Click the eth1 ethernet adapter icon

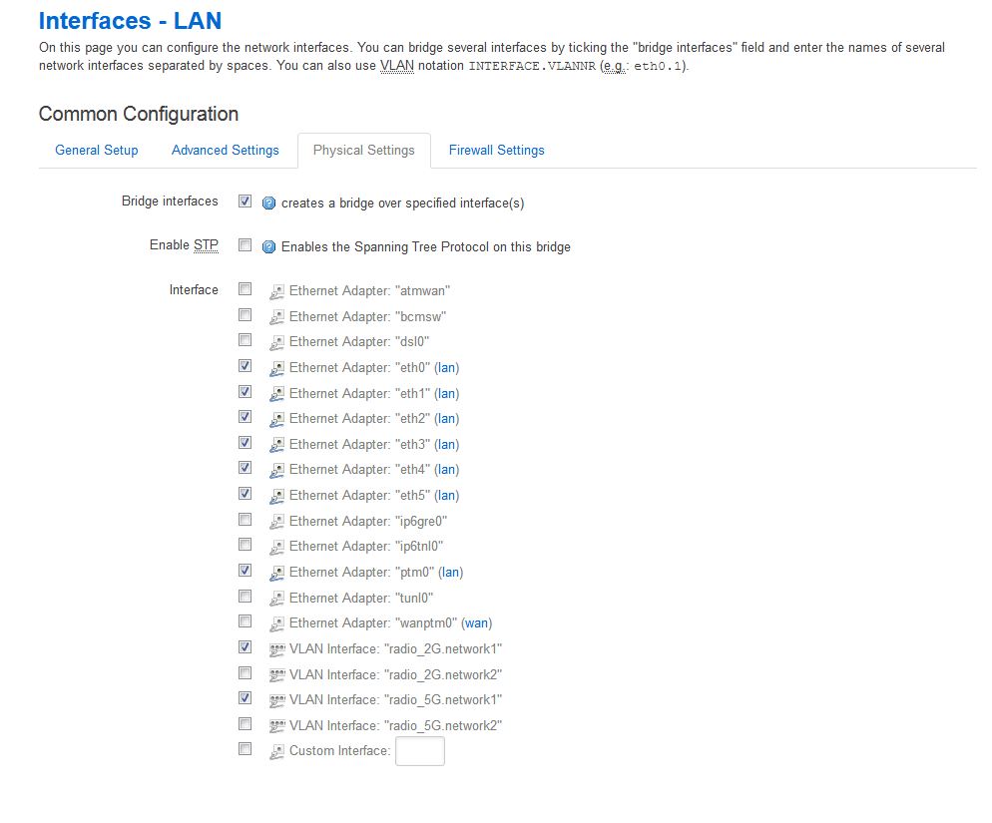[276, 394]
